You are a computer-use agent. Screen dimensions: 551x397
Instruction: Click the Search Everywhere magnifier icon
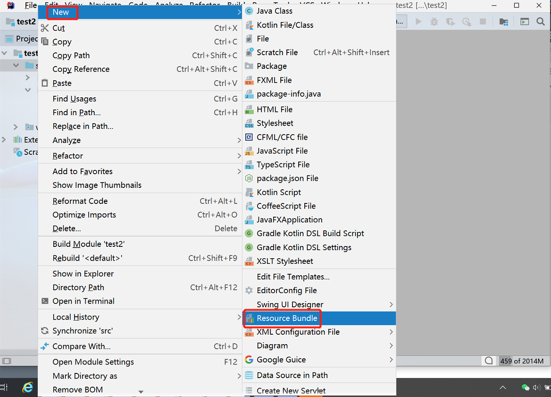pos(541,21)
